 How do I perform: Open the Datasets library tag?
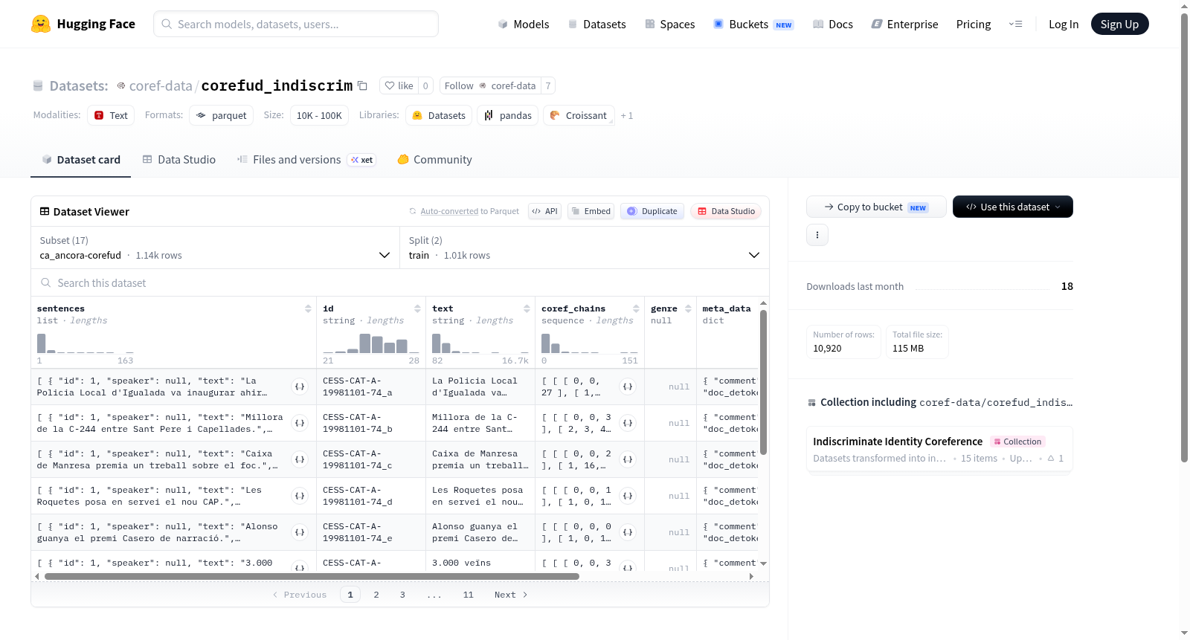point(439,115)
